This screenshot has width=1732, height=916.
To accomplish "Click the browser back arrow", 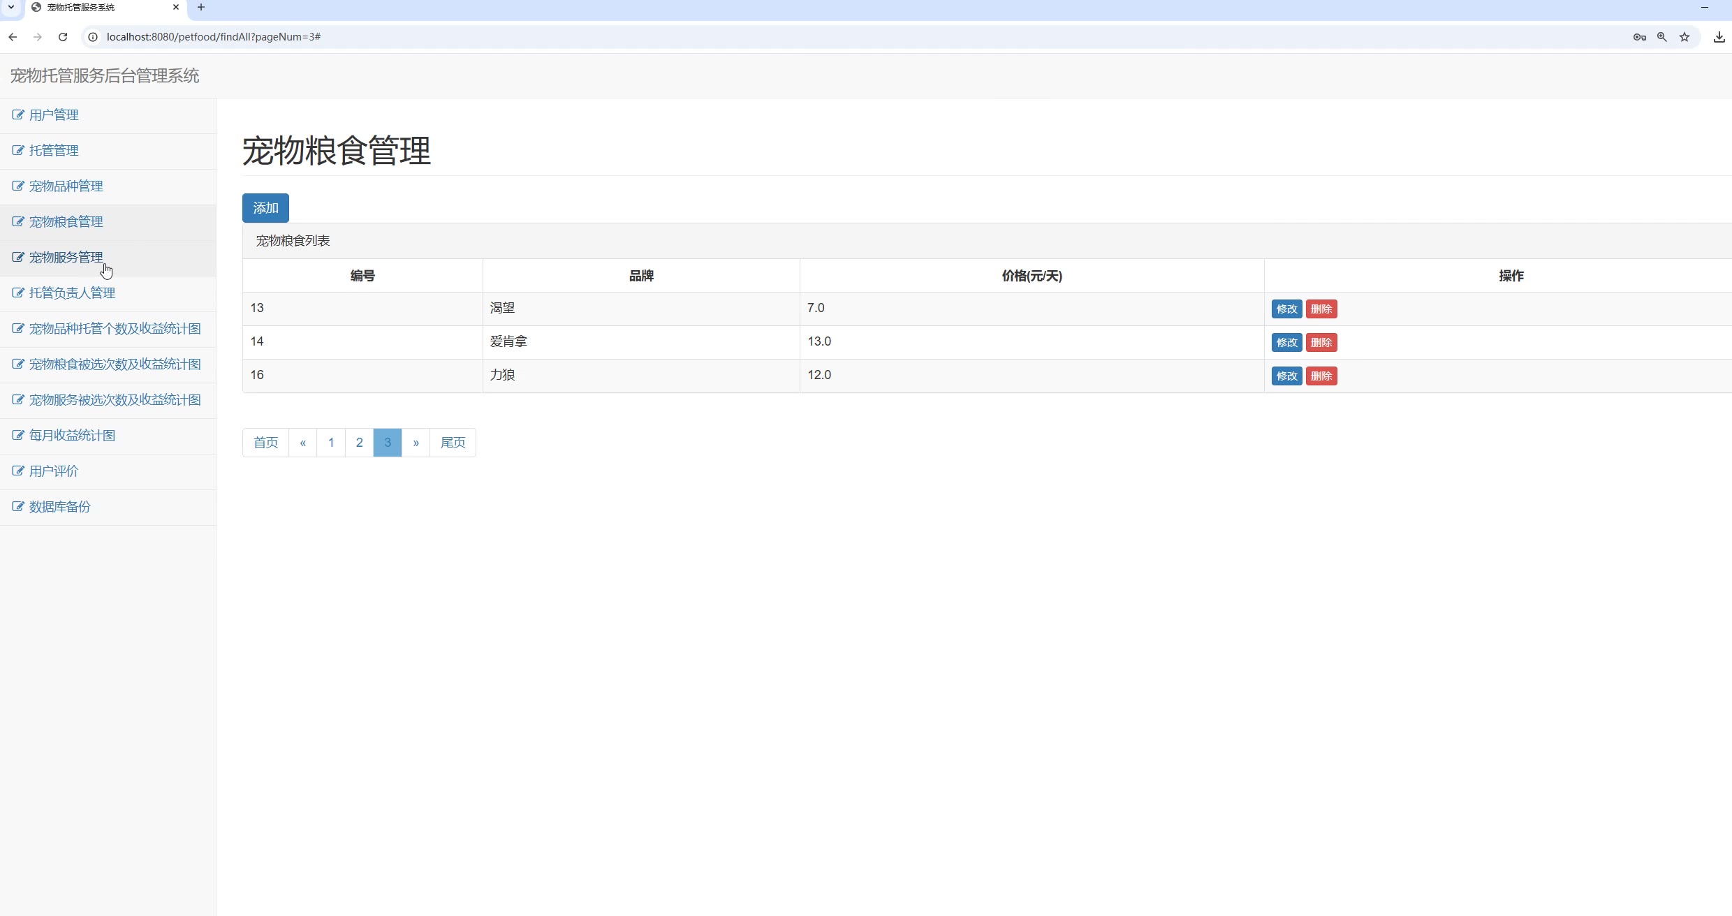I will (13, 37).
